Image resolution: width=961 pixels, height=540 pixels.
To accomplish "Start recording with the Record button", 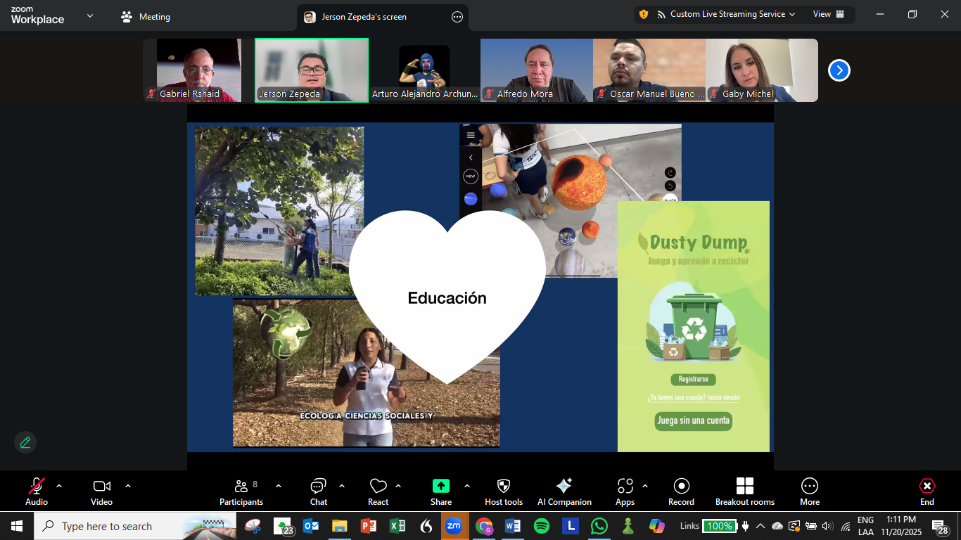I will (x=681, y=487).
